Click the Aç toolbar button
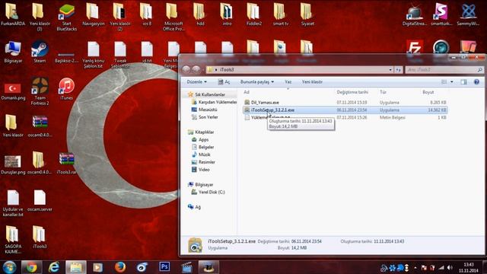The image size is (487, 274). (x=224, y=81)
